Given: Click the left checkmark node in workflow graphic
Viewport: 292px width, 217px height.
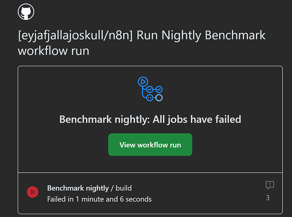Looking at the screenshot, I should pos(150,90).
